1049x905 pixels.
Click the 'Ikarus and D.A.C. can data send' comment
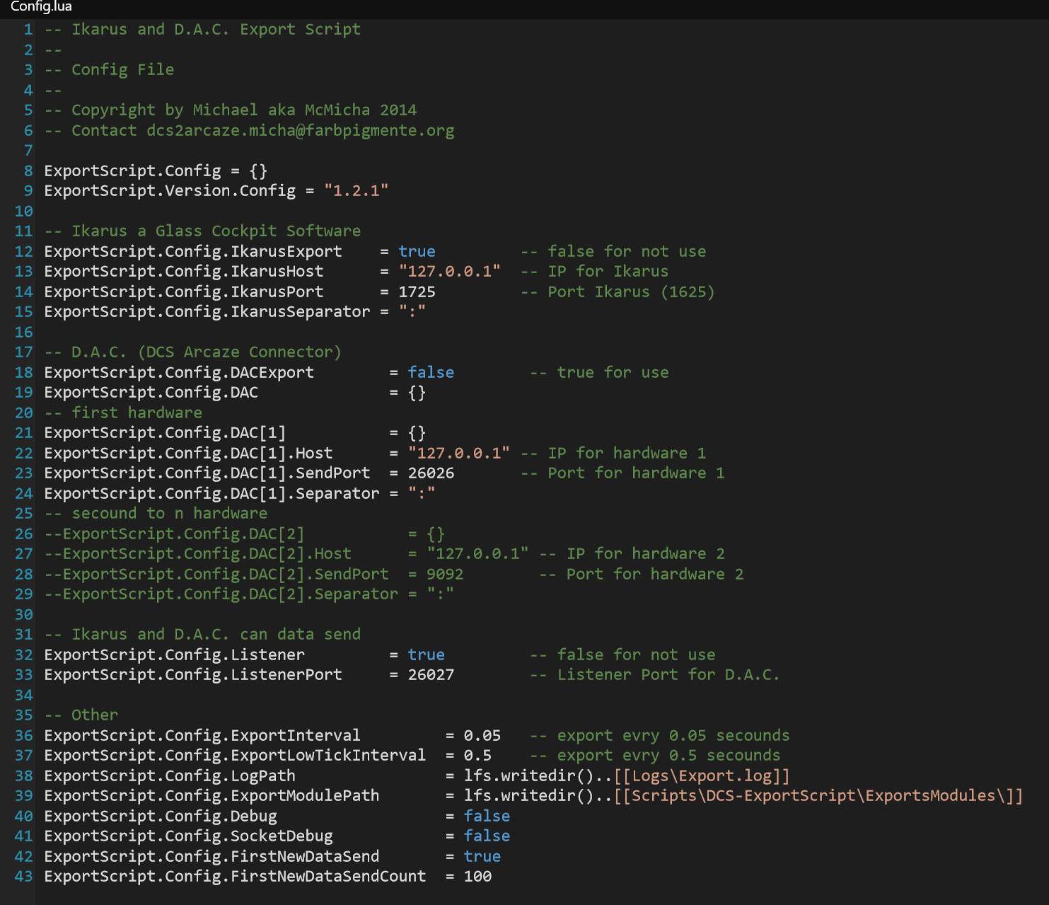[216, 635]
